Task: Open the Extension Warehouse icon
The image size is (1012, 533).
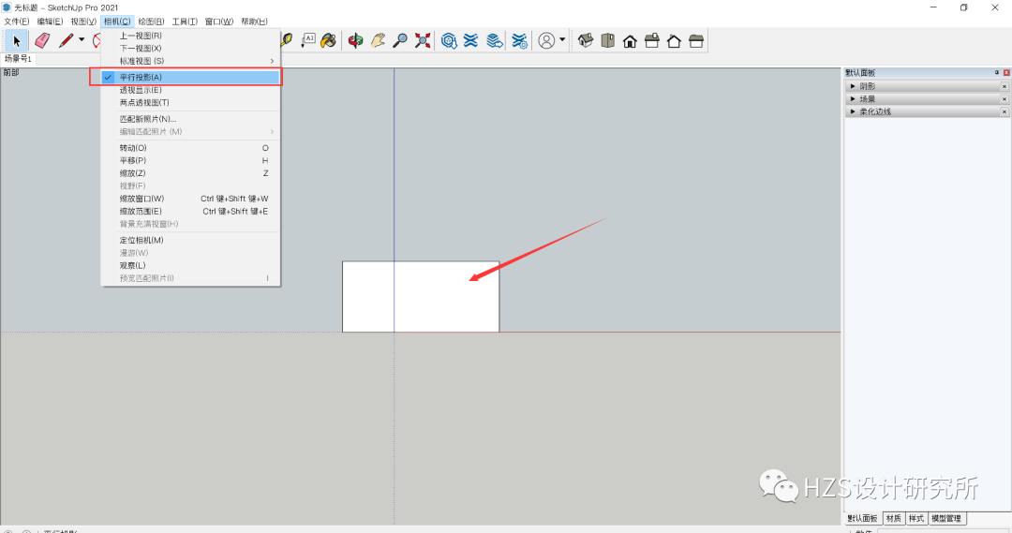Action: pos(471,40)
